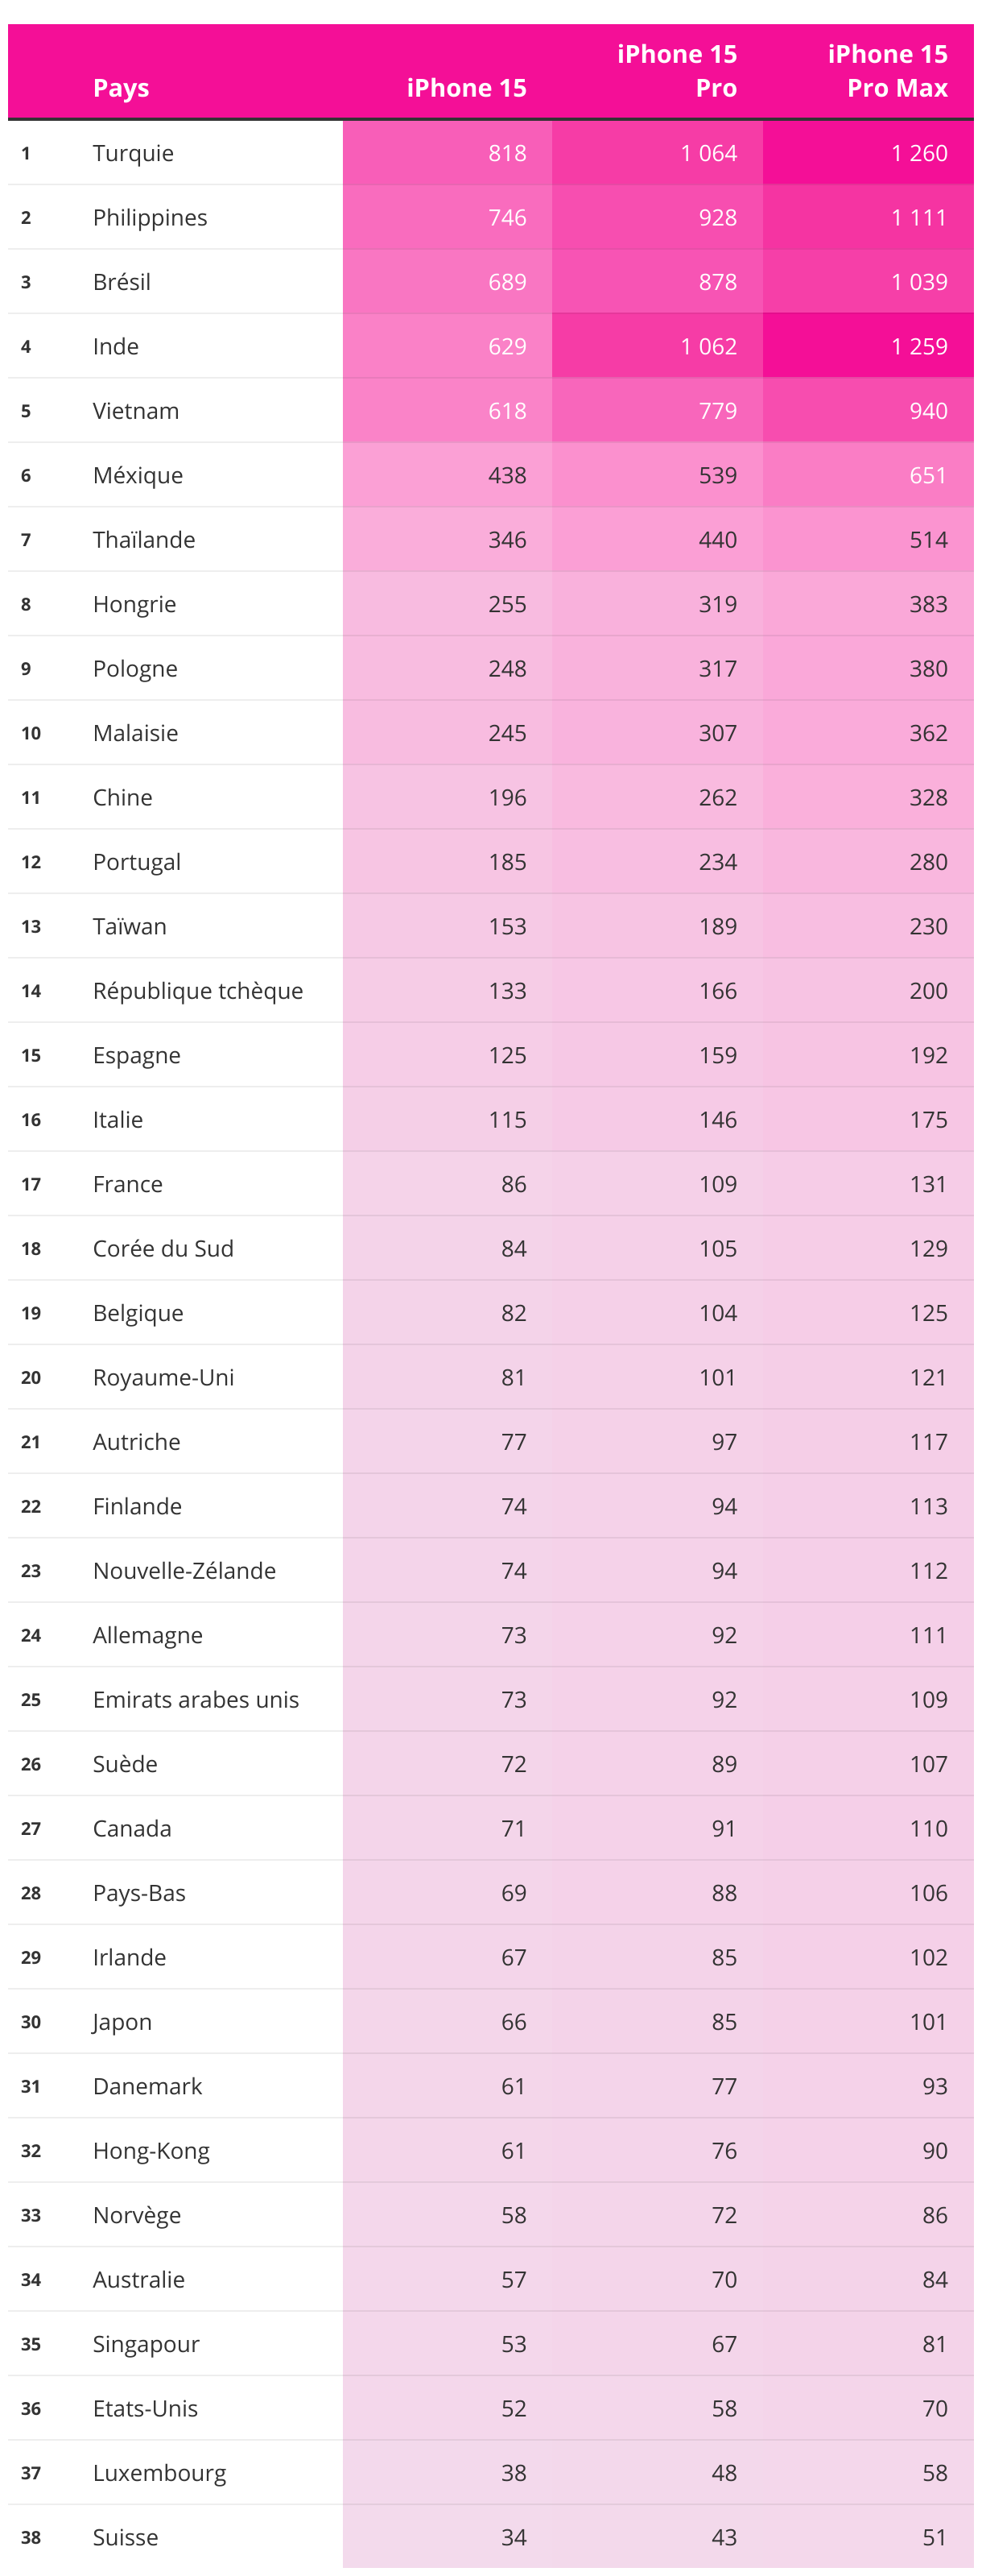Click Brésil's iPhone 15 value 689

[x=506, y=282]
